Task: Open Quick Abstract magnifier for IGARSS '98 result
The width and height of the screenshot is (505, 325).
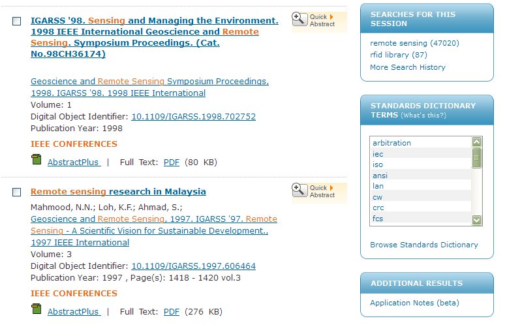Action: [x=299, y=19]
